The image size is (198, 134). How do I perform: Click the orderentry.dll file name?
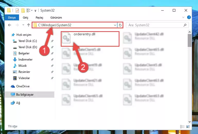pos(84,34)
